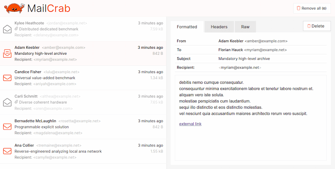Click recipient delaney@example.com
Screen dimensions: 335x169
pos(56,35)
